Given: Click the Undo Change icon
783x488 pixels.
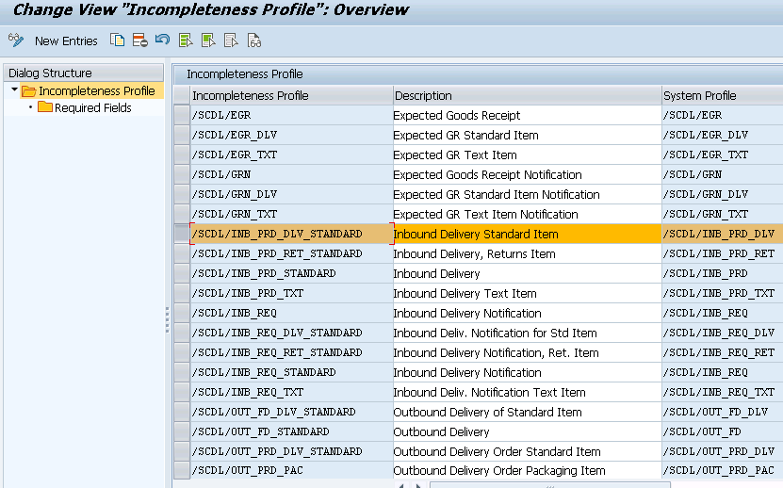Looking at the screenshot, I should tap(162, 41).
